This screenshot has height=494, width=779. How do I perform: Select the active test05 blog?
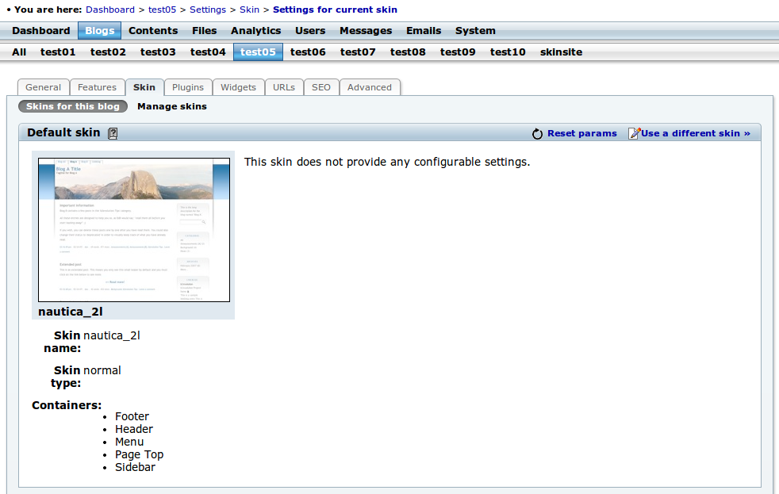[x=258, y=52]
